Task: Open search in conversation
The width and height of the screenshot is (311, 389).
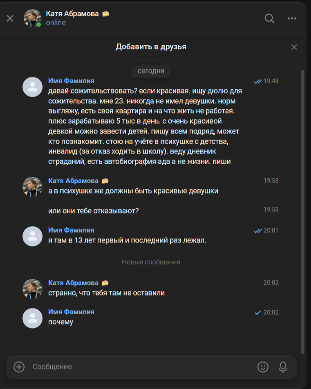Action: pyautogui.click(x=270, y=18)
